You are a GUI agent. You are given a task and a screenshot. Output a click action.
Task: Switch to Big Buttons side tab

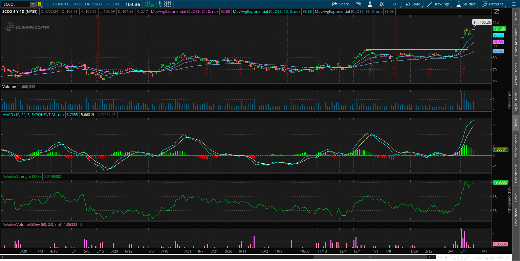[x=516, y=102]
